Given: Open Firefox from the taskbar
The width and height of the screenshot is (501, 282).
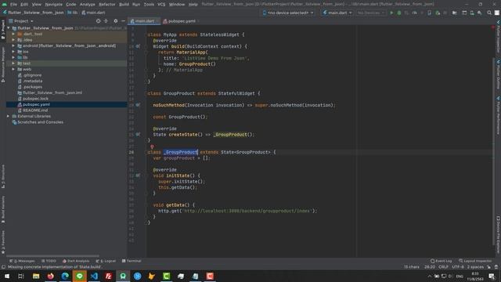Looking at the screenshot, I should tap(50, 276).
